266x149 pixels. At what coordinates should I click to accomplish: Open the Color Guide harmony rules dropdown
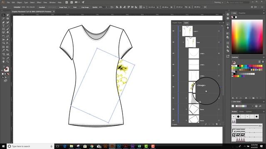coord(252,106)
